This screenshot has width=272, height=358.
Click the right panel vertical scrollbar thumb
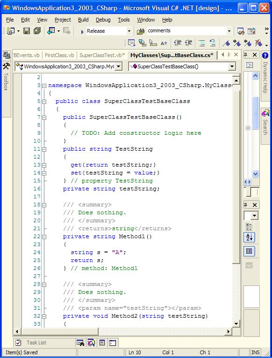(x=255, y=113)
